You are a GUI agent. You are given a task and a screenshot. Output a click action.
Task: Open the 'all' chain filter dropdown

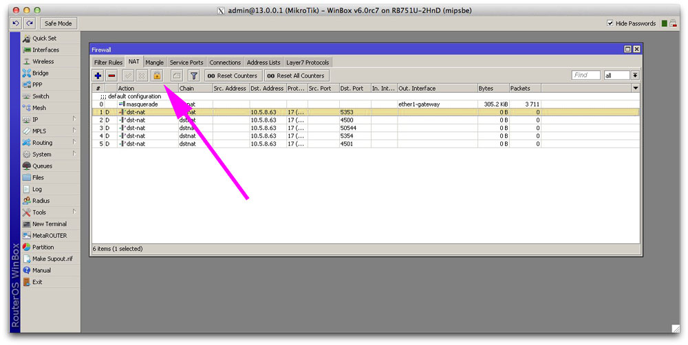pyautogui.click(x=635, y=76)
